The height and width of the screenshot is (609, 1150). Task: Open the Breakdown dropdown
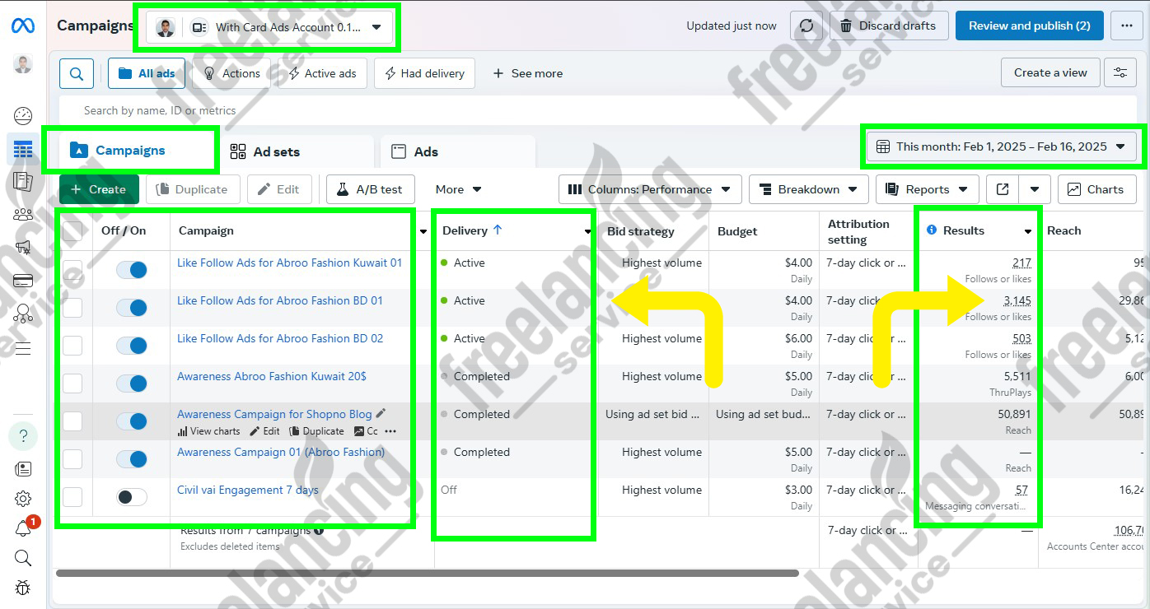(809, 189)
